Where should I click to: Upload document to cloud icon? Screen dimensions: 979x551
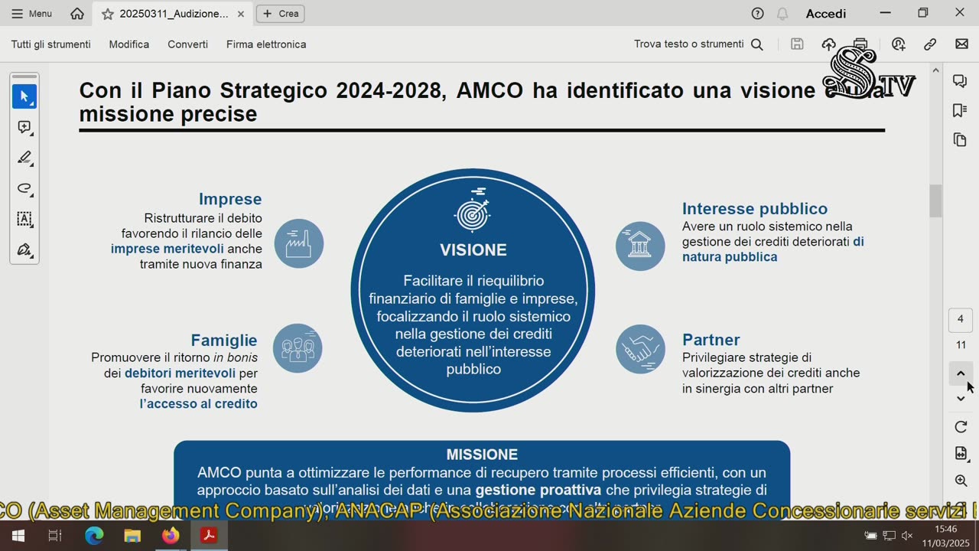pos(829,44)
